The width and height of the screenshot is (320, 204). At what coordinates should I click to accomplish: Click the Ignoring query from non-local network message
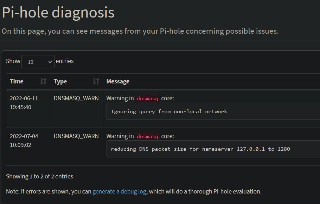coord(169,111)
